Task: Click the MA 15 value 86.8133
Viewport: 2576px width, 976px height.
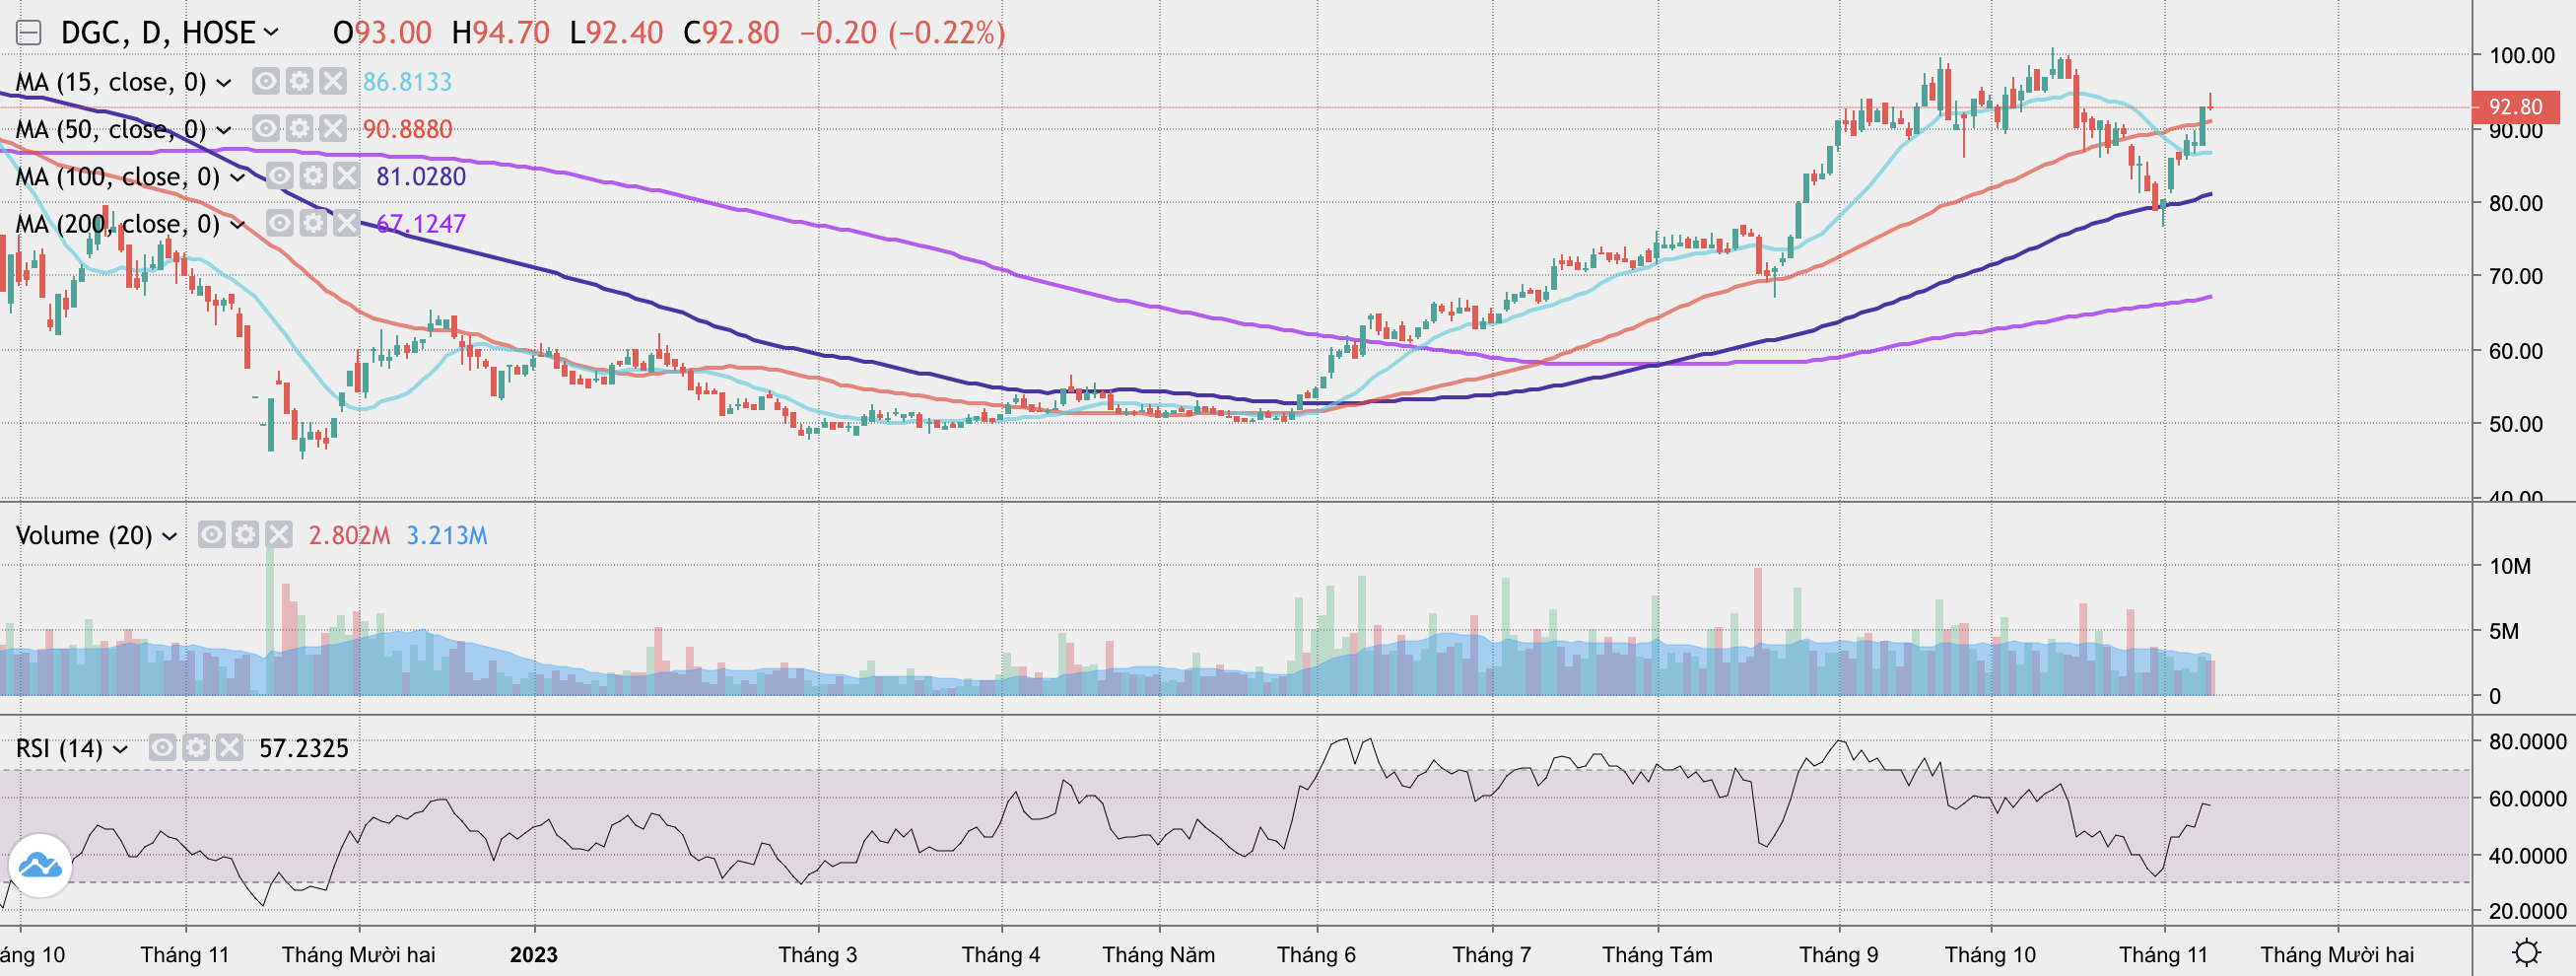Action: (x=407, y=82)
